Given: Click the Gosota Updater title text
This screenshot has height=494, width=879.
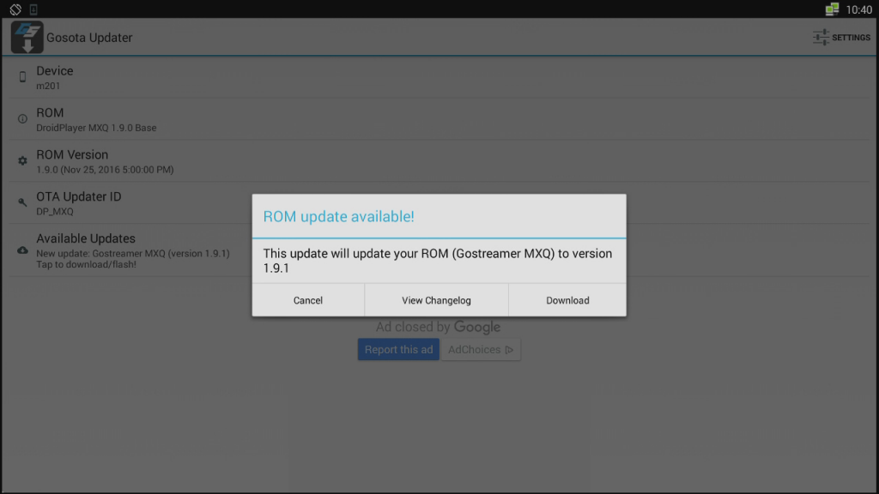Looking at the screenshot, I should pyautogui.click(x=89, y=38).
